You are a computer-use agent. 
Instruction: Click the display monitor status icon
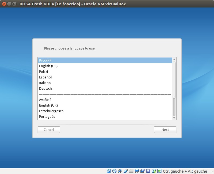coord(137,171)
